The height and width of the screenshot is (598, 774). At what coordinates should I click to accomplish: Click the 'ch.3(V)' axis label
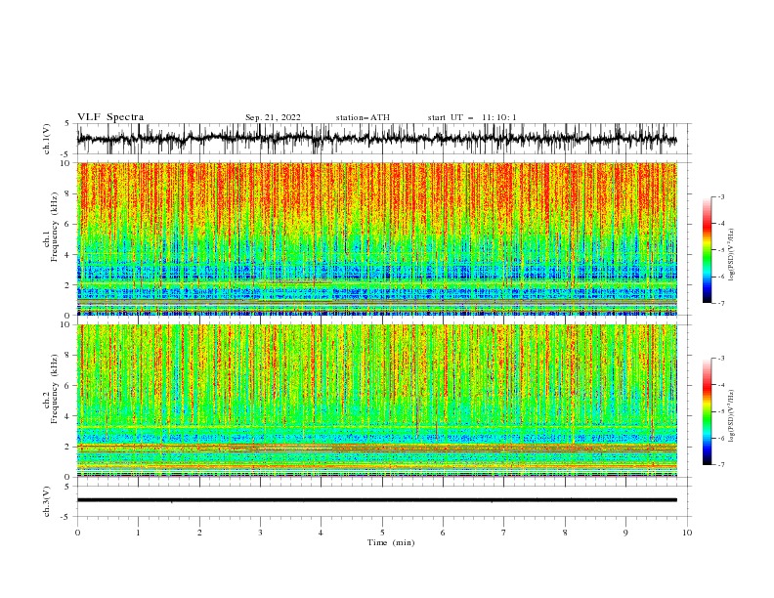[47, 501]
